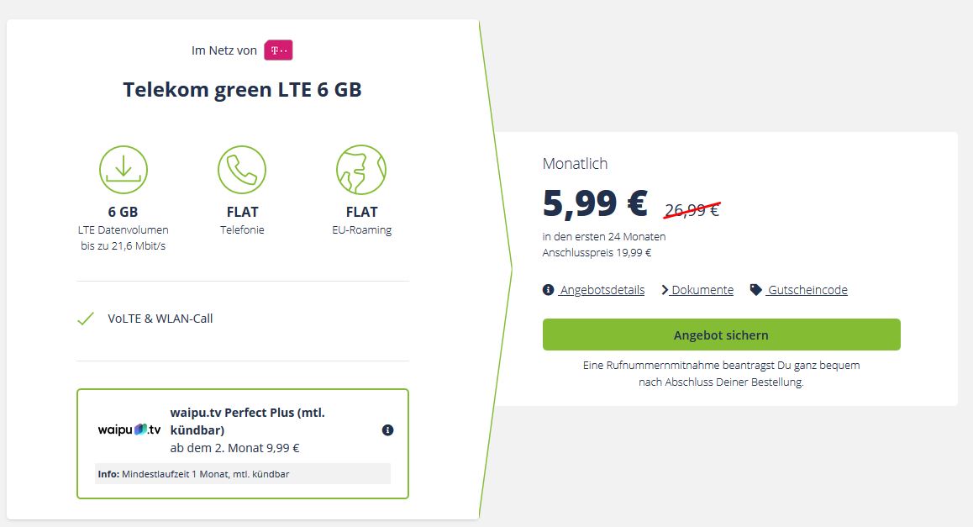973x527 pixels.
Task: Open the waipu.tv info circle icon
Action: coord(388,430)
